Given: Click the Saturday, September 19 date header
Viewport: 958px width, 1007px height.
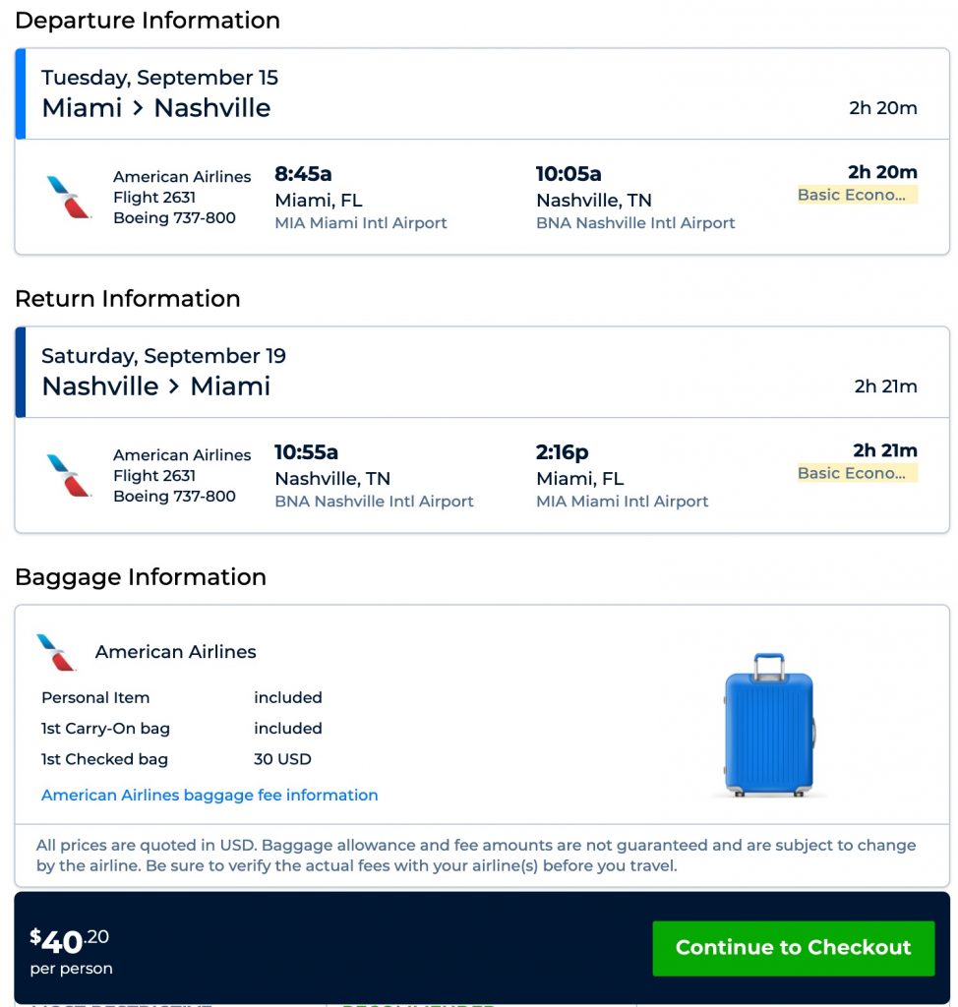Looking at the screenshot, I should 163,356.
